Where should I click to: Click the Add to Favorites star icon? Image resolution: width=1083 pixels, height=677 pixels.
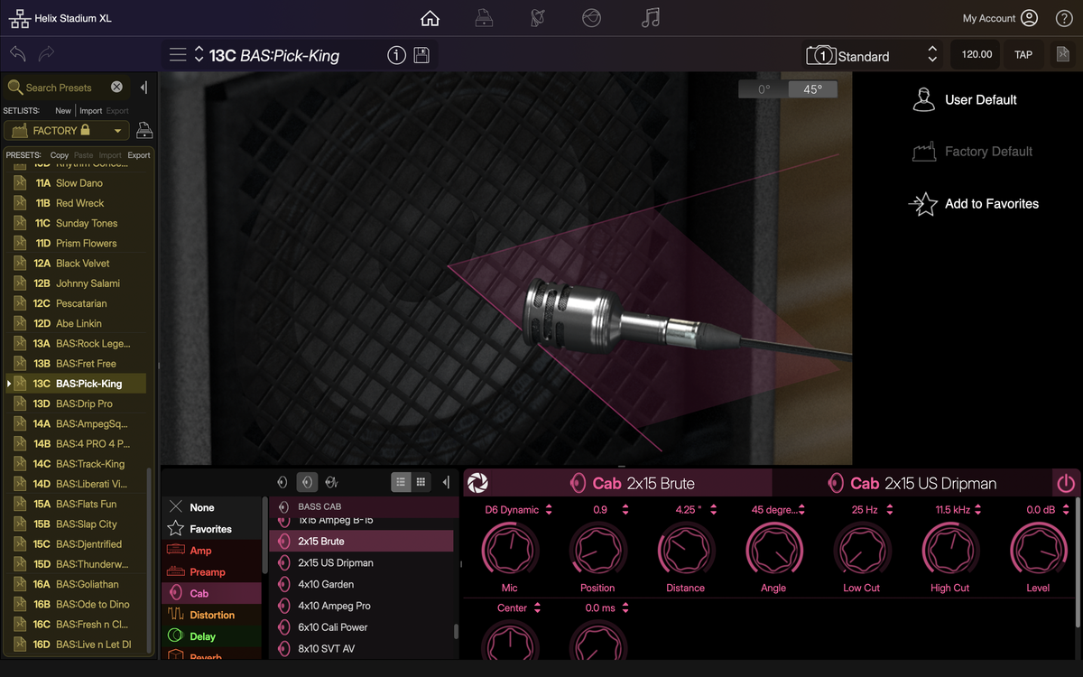(x=923, y=204)
